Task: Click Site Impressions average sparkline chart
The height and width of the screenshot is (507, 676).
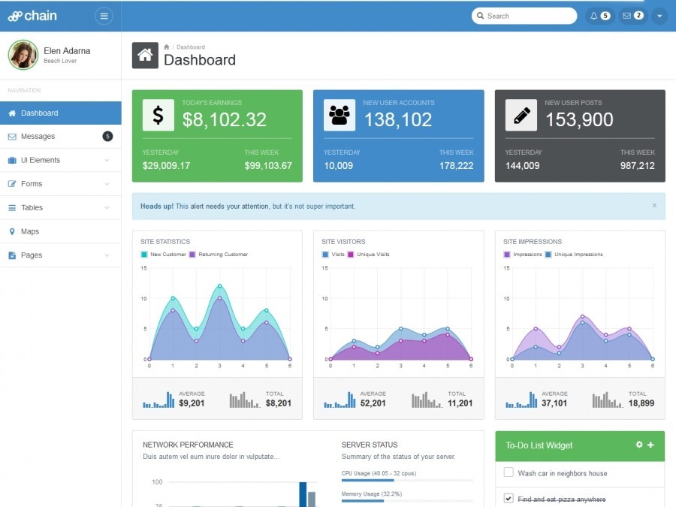Action: [521, 400]
